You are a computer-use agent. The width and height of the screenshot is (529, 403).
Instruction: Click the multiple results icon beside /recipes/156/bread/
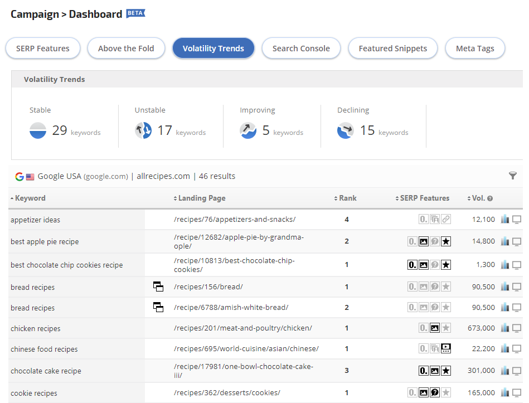pyautogui.click(x=158, y=287)
